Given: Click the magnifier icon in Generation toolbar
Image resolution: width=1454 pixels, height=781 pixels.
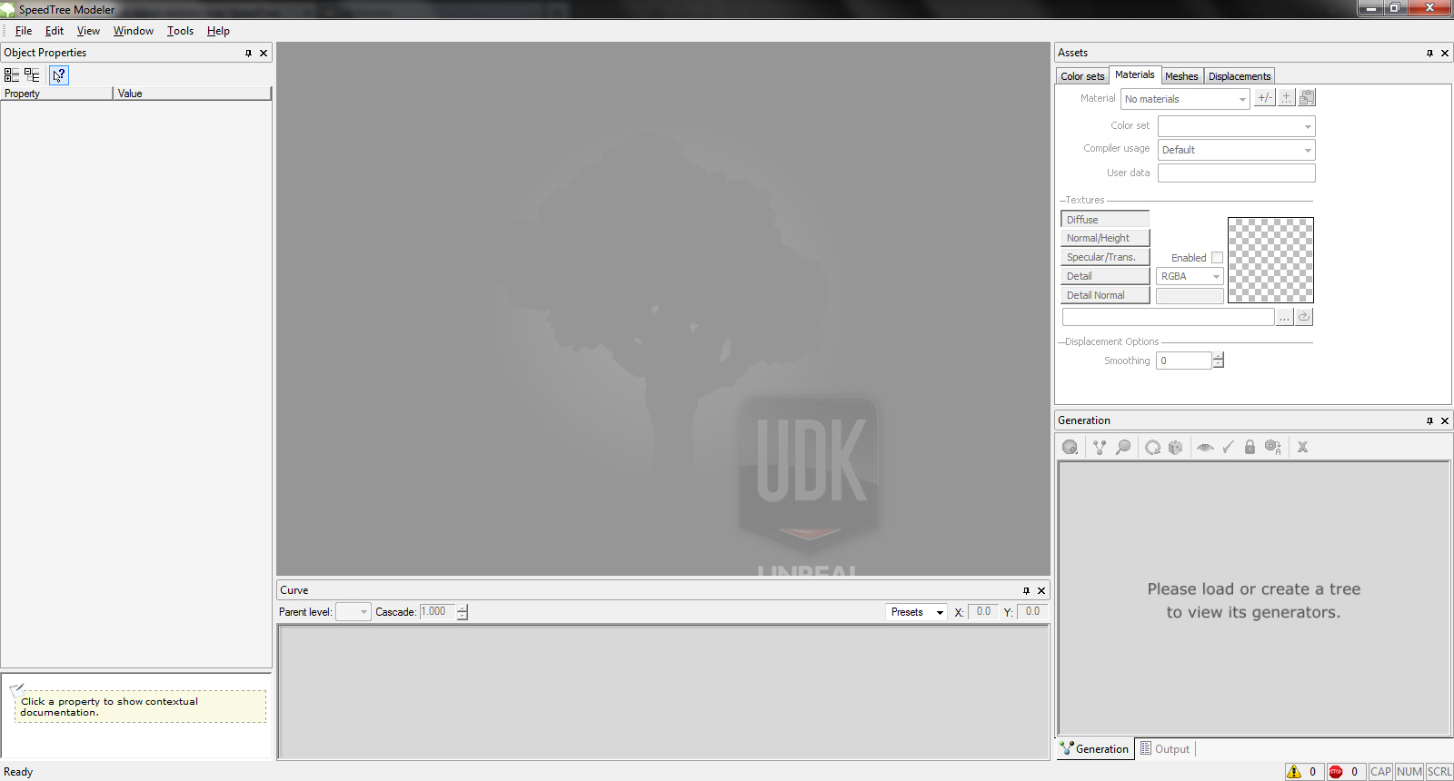Looking at the screenshot, I should [x=1123, y=447].
